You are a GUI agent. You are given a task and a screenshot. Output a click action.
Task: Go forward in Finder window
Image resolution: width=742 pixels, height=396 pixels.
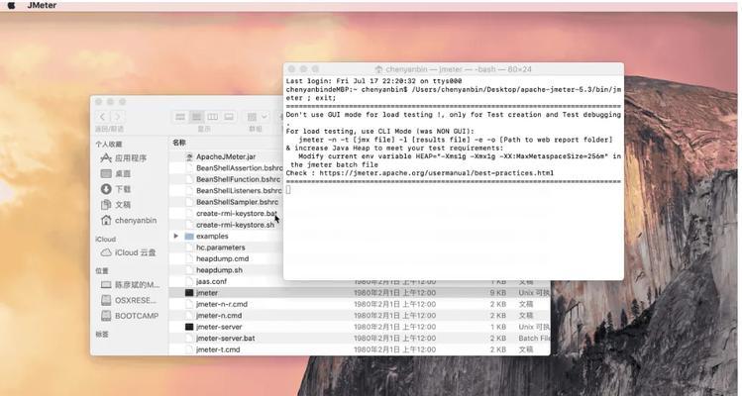118,117
